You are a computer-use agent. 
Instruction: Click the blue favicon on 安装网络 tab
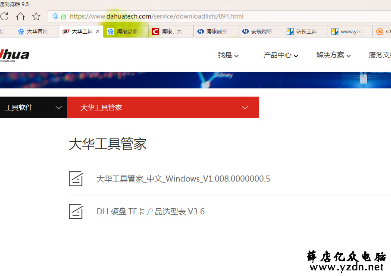(x=246, y=31)
